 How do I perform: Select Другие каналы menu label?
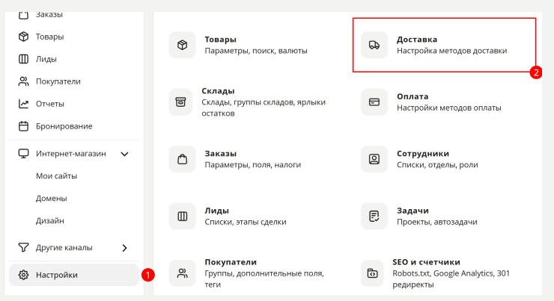64,248
